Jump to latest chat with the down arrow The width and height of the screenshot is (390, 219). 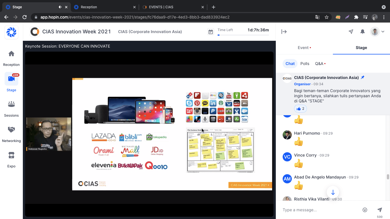[333, 192]
